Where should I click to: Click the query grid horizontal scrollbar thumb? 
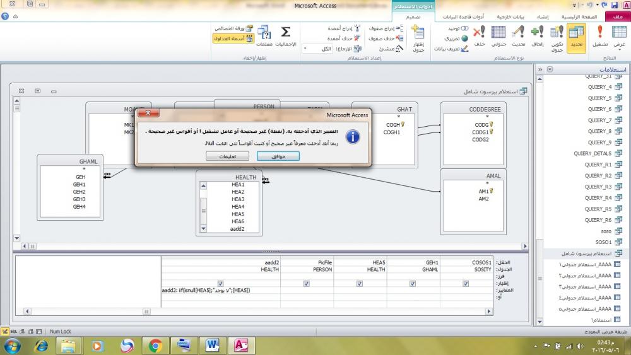[x=146, y=311]
